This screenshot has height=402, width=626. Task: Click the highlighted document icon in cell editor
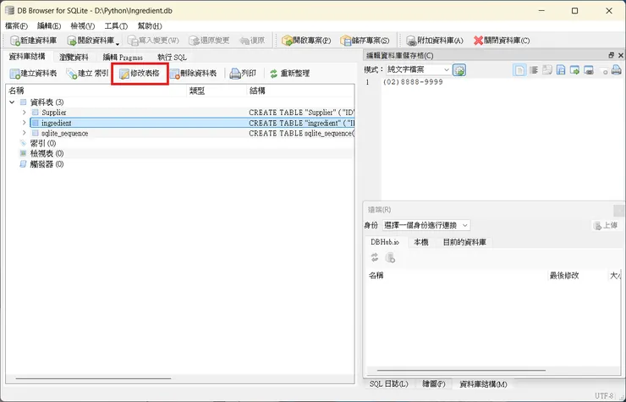[x=519, y=70]
